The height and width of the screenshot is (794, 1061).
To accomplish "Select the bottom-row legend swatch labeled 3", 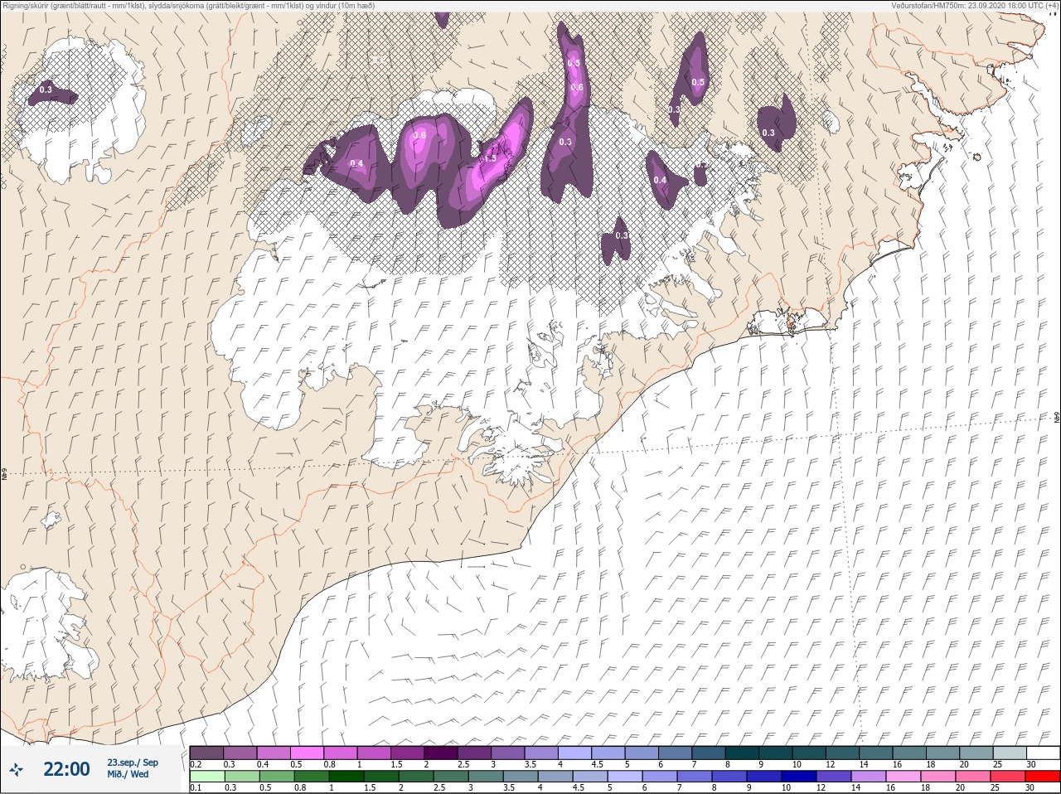I will [x=485, y=777].
